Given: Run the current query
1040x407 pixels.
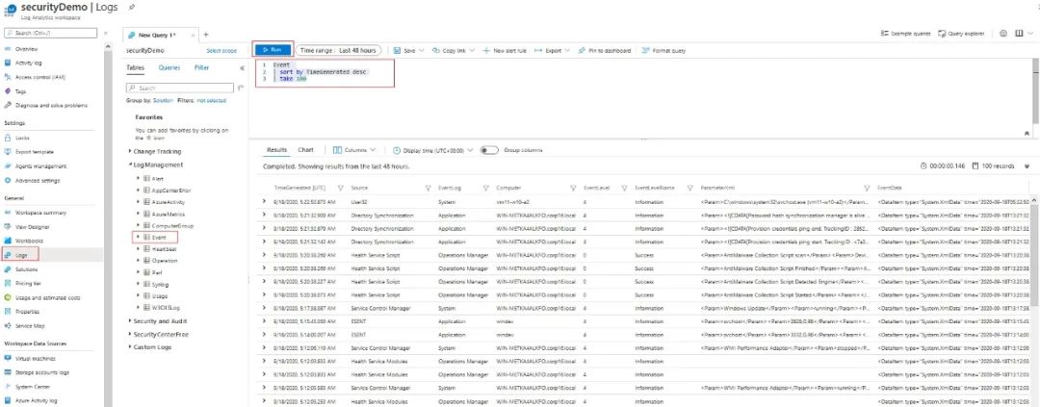Looking at the screenshot, I should tap(272, 50).
